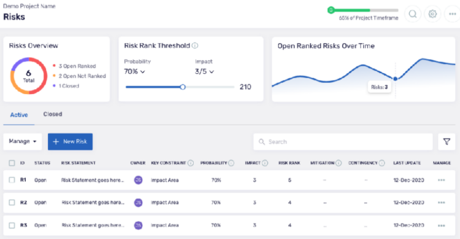Click the R2 risk statement text
This screenshot has height=239, width=460.
pyautogui.click(x=93, y=203)
